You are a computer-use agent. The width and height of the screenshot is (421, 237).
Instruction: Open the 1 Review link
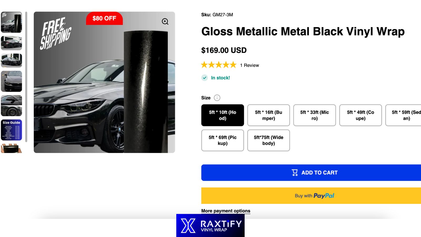[249, 65]
